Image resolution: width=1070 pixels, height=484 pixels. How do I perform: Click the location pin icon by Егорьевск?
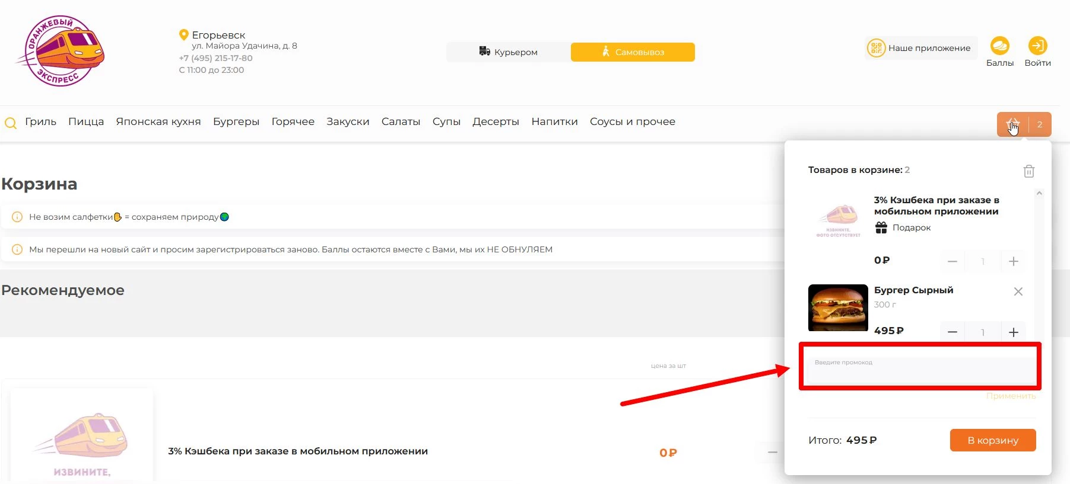pyautogui.click(x=183, y=35)
